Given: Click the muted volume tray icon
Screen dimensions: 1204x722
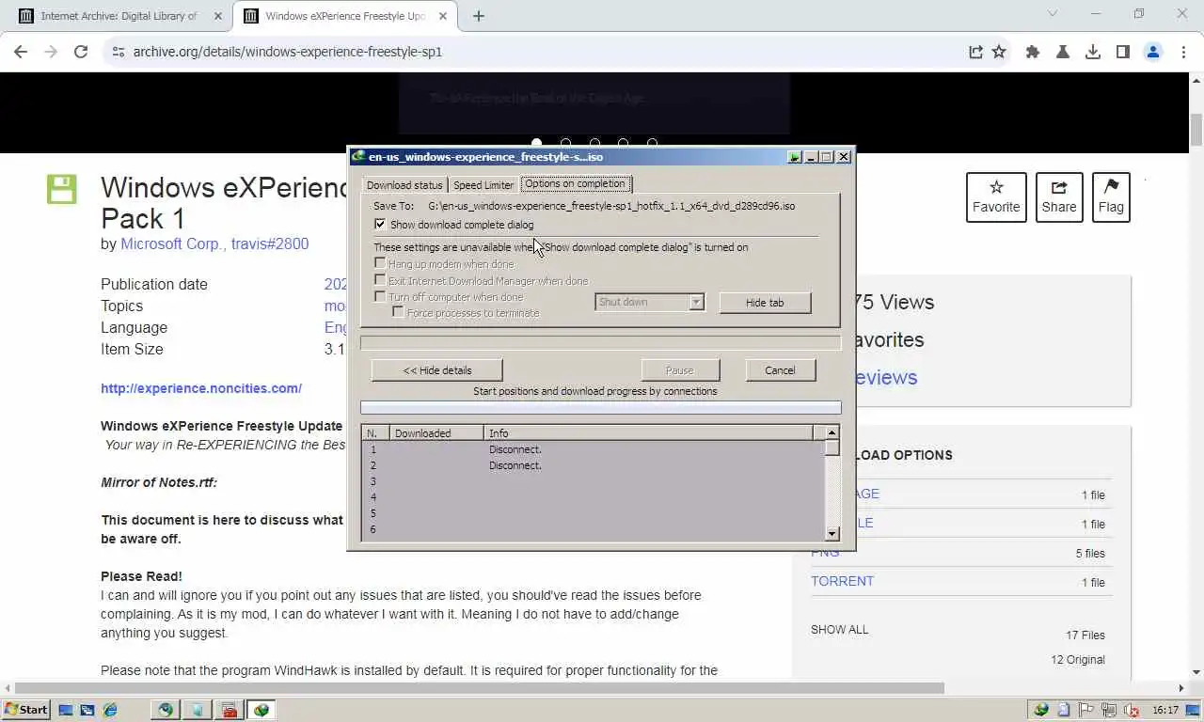Looking at the screenshot, I should coord(1132,710).
